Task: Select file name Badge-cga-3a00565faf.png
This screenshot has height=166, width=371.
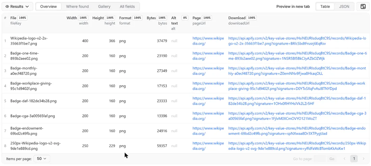Action: (33, 116)
